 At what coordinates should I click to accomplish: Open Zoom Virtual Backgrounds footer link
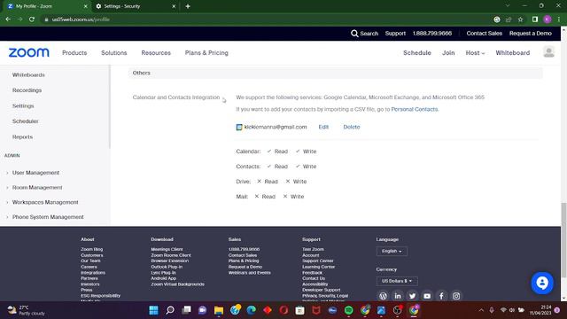coord(177,284)
